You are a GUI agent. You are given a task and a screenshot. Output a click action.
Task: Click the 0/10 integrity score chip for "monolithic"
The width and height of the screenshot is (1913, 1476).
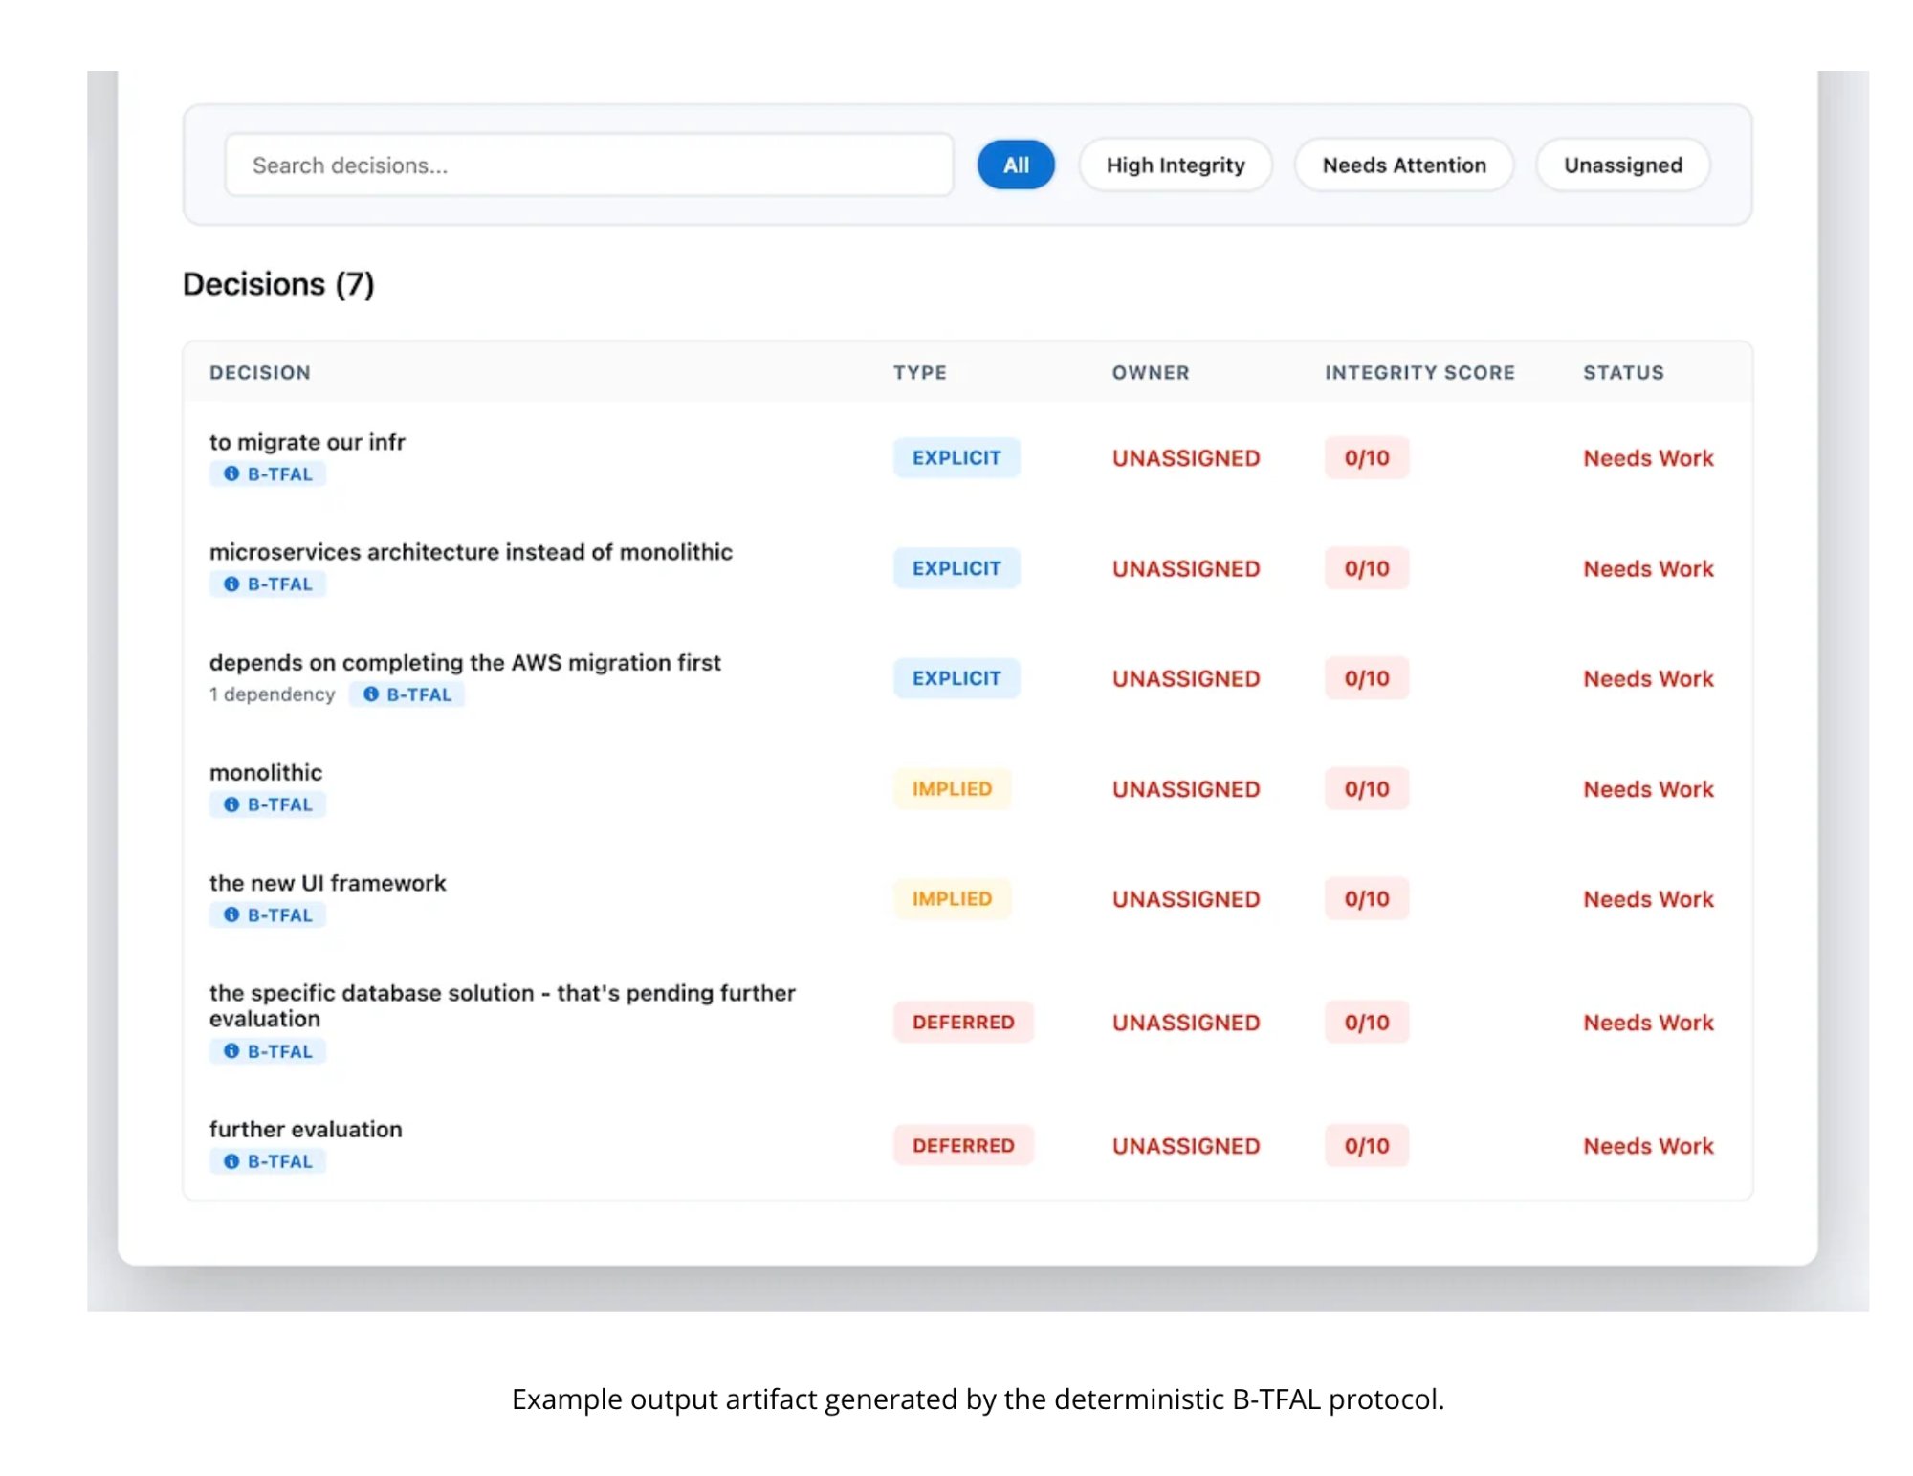point(1366,788)
